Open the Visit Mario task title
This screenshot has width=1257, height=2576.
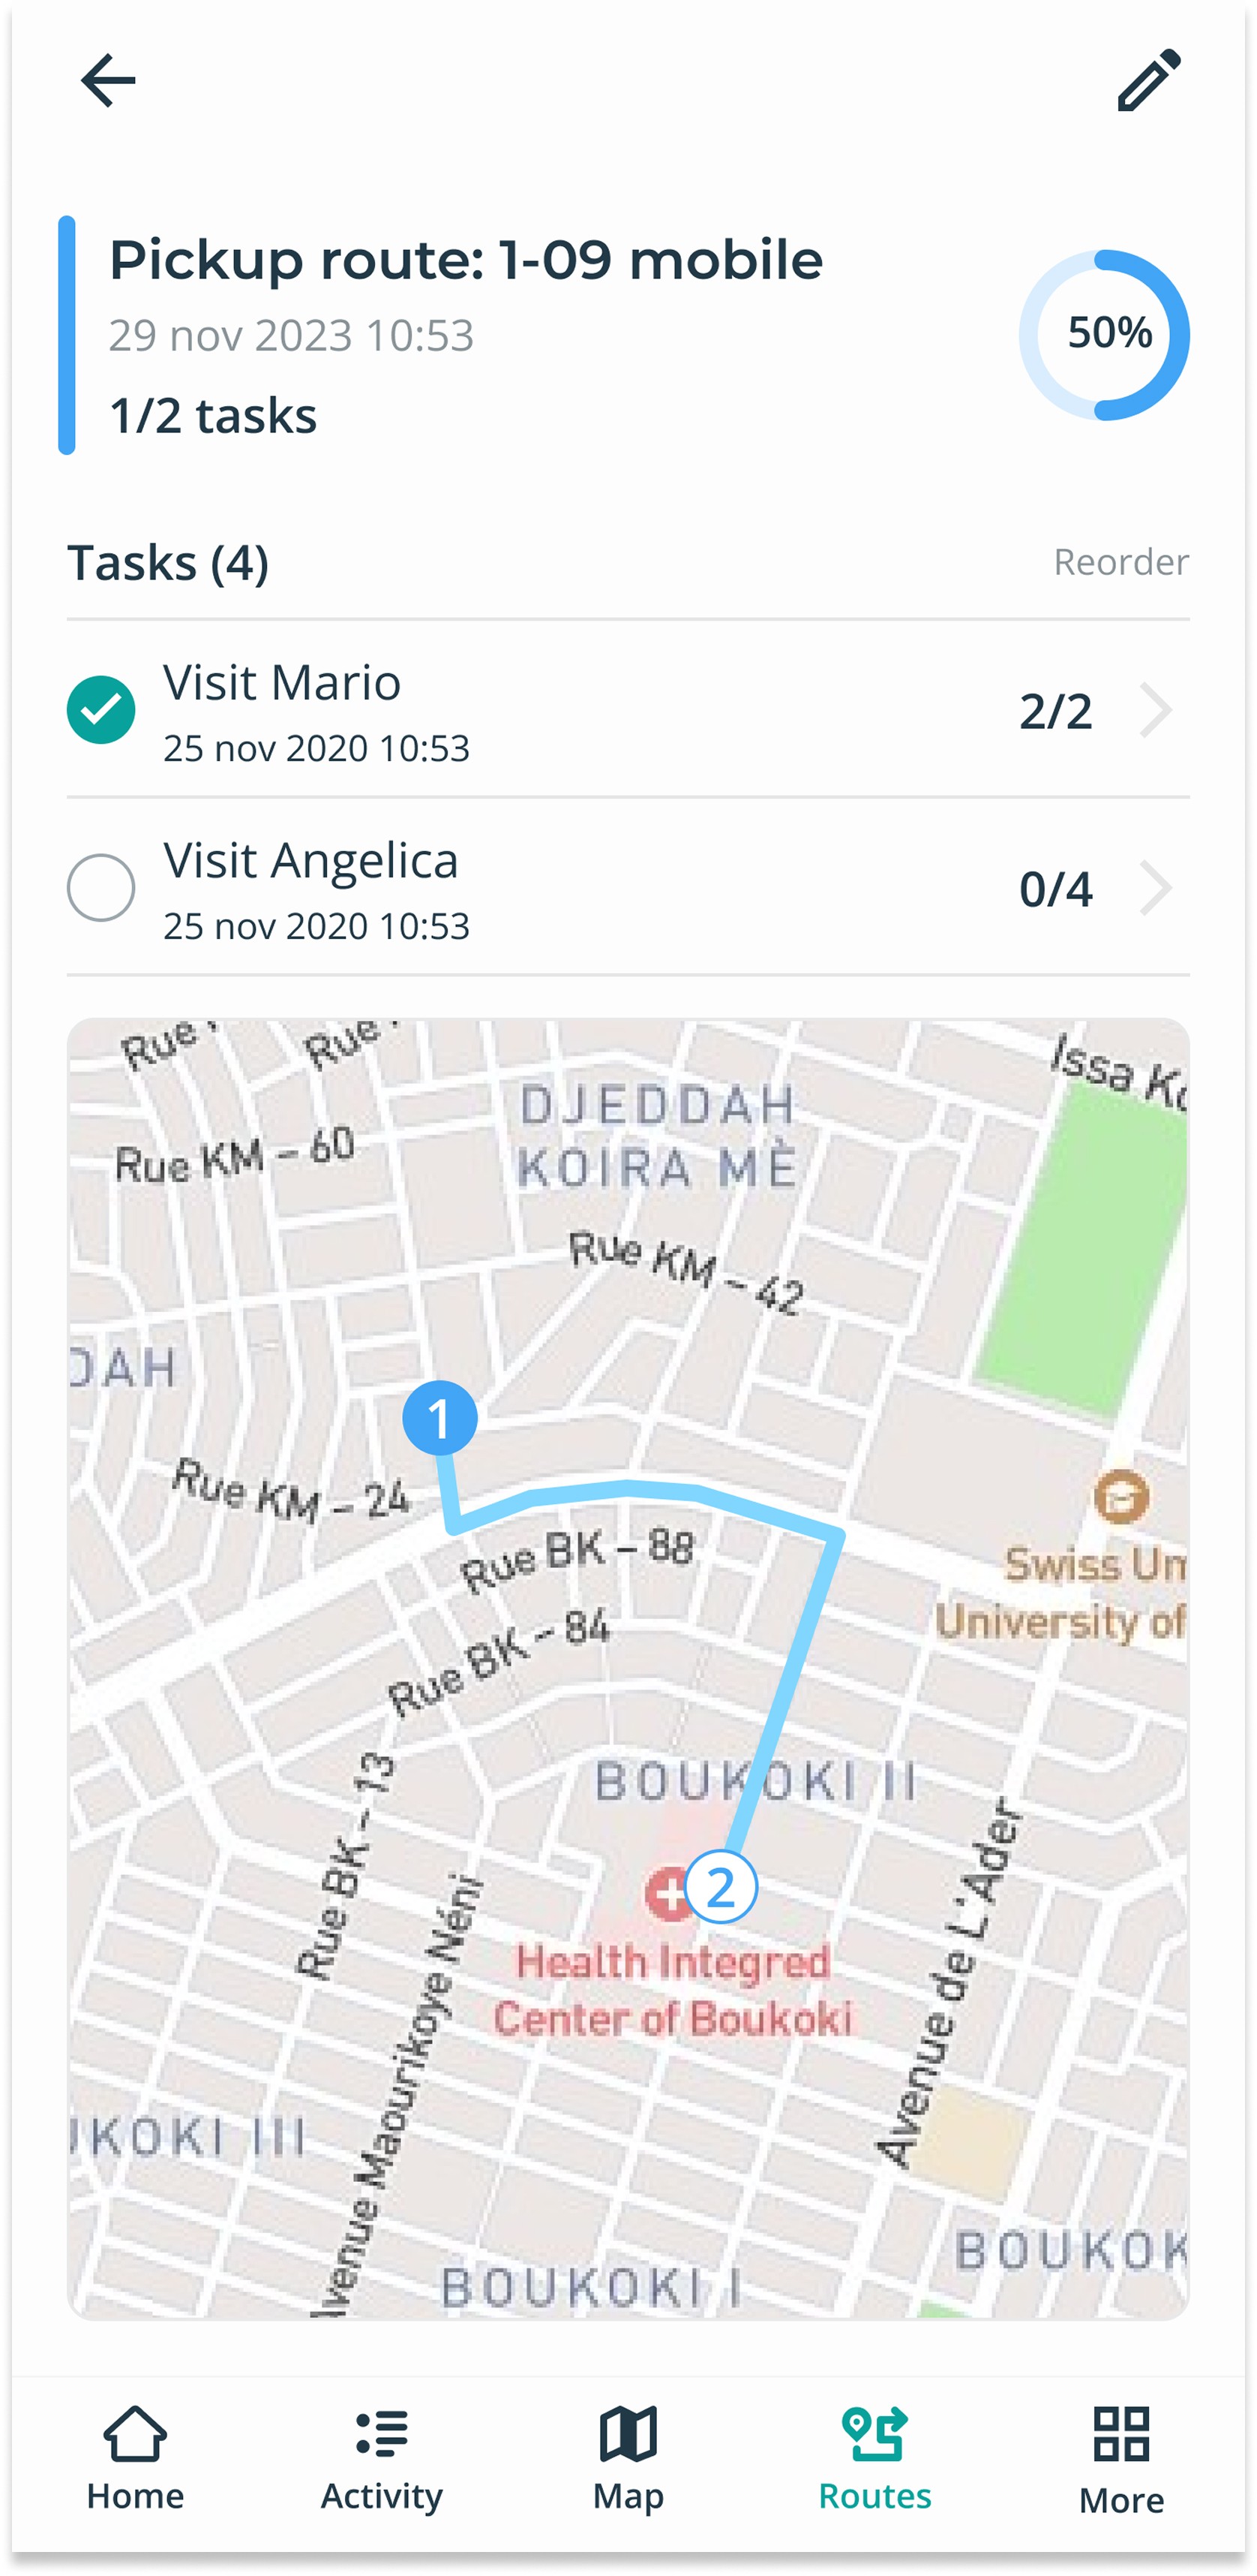point(282,683)
